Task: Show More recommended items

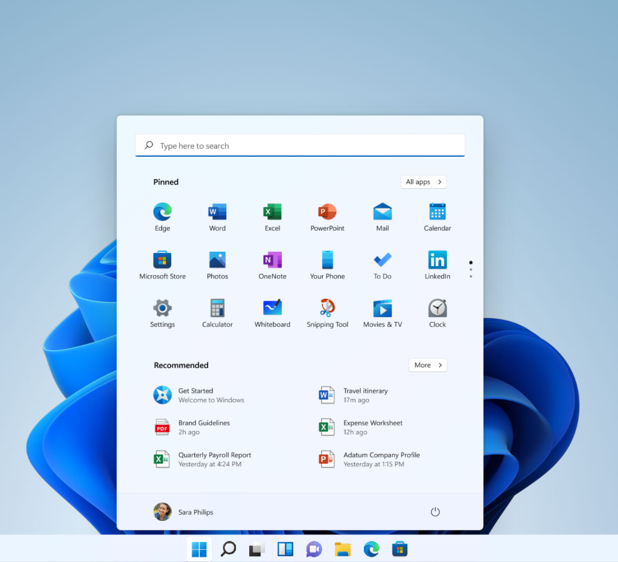Action: pos(427,365)
